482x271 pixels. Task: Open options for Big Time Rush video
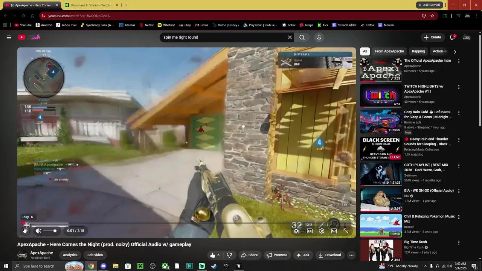click(x=459, y=243)
